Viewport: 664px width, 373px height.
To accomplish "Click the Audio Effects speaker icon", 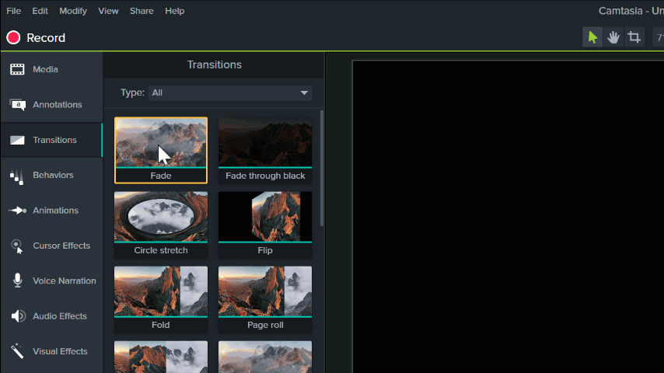I will coord(18,316).
